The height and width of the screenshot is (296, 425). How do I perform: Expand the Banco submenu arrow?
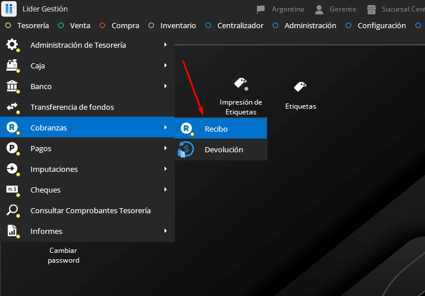coord(166,86)
